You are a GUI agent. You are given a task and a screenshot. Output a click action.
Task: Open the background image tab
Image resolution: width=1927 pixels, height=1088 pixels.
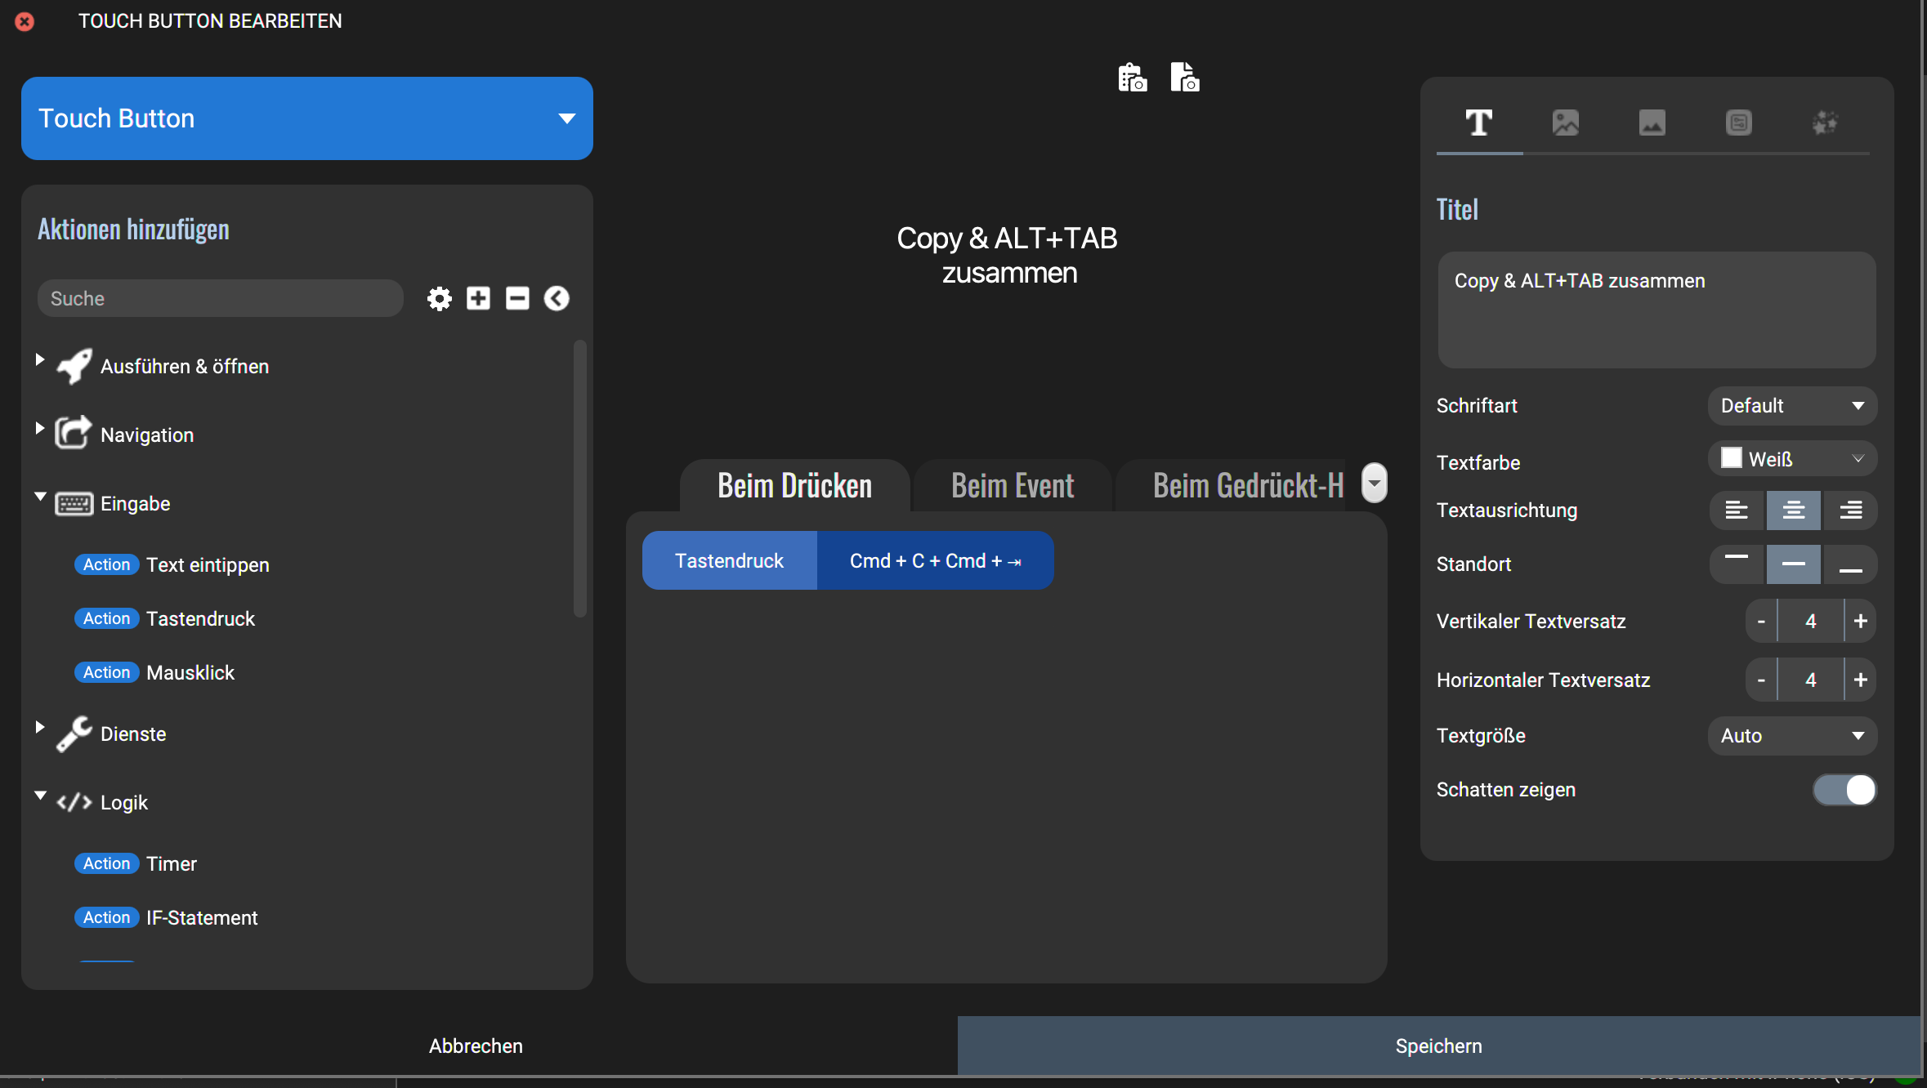1652,123
